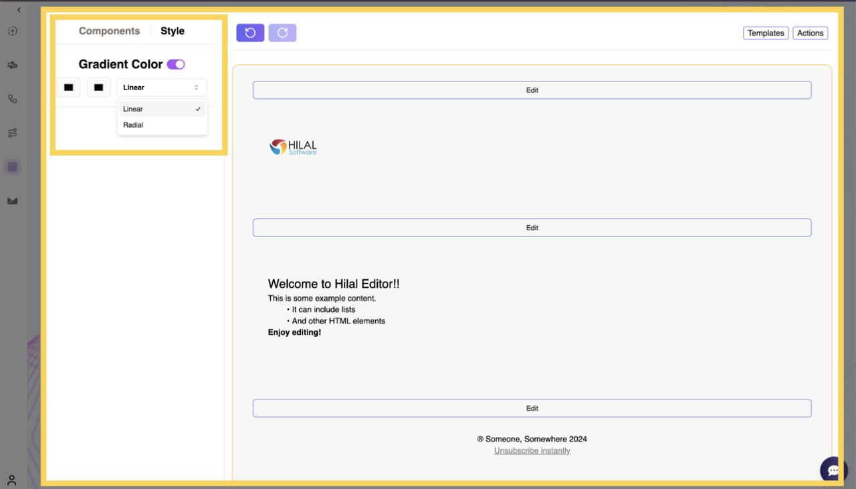Click the add circle icon in sidebar
Screen dimensions: 856x489
pyautogui.click(x=12, y=31)
